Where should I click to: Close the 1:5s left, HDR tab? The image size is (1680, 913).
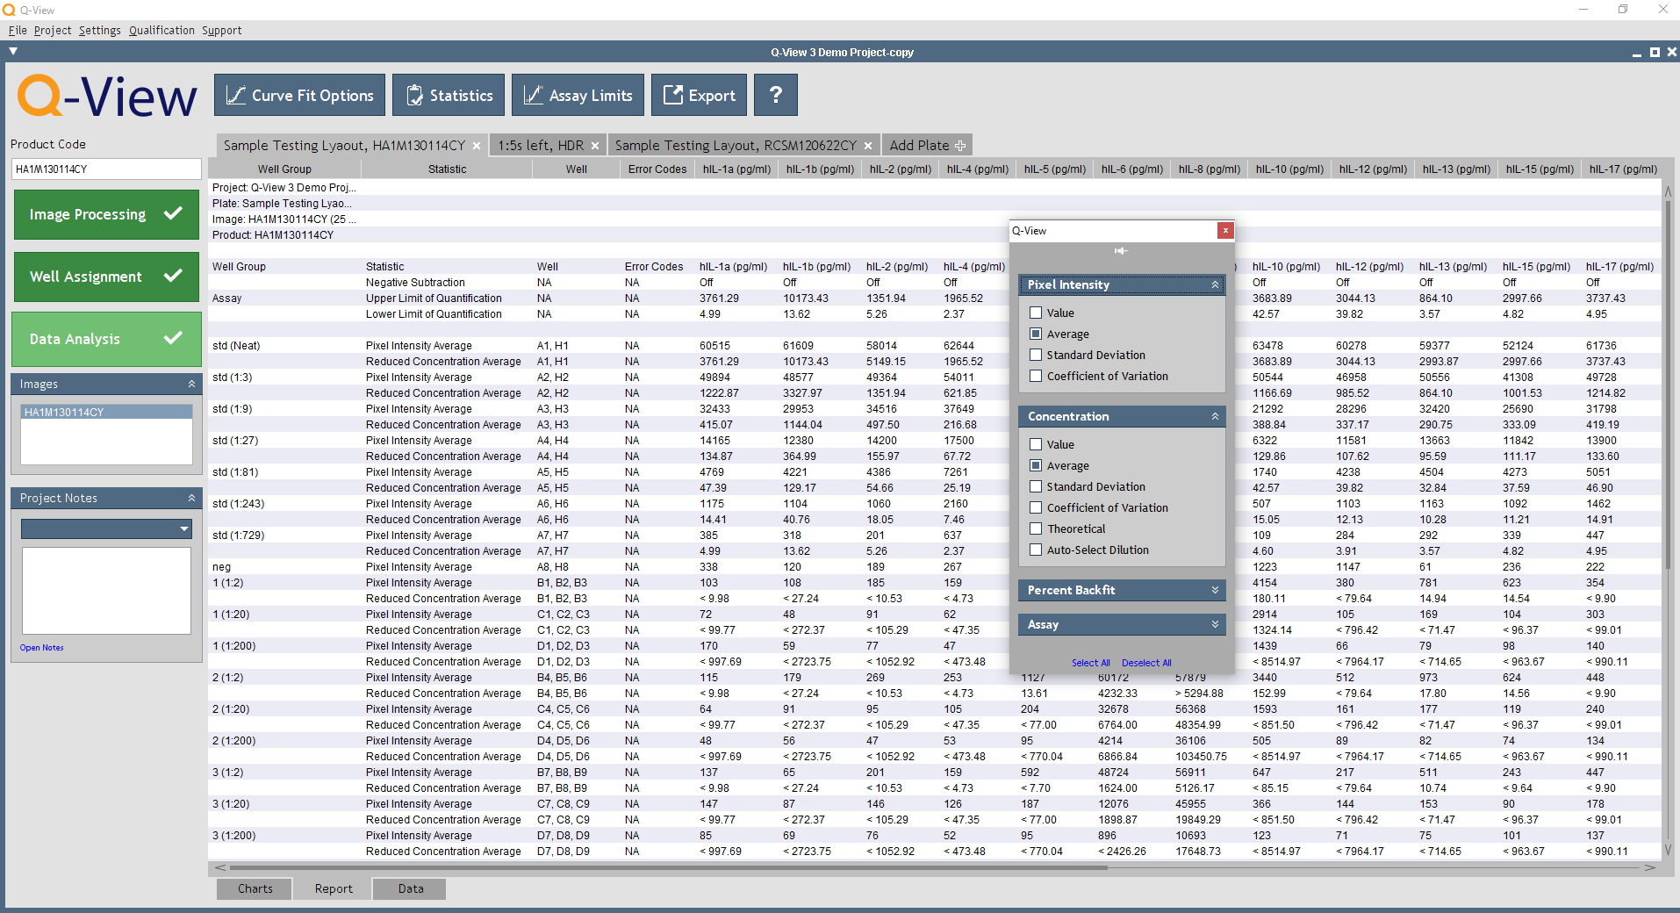595,146
